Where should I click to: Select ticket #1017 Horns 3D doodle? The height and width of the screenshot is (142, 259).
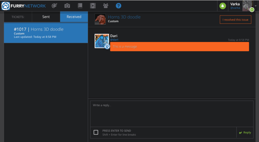coord(46,33)
